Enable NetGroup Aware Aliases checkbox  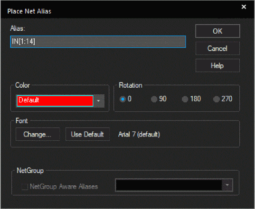(x=25, y=187)
